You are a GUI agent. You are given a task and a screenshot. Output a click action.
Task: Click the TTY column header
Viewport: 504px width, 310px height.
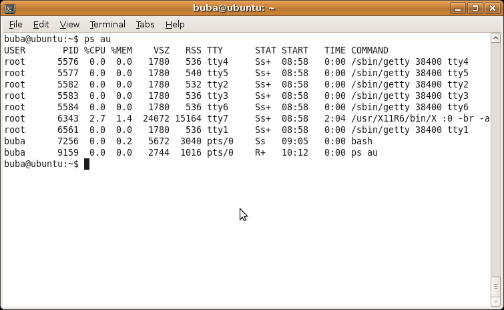(215, 51)
